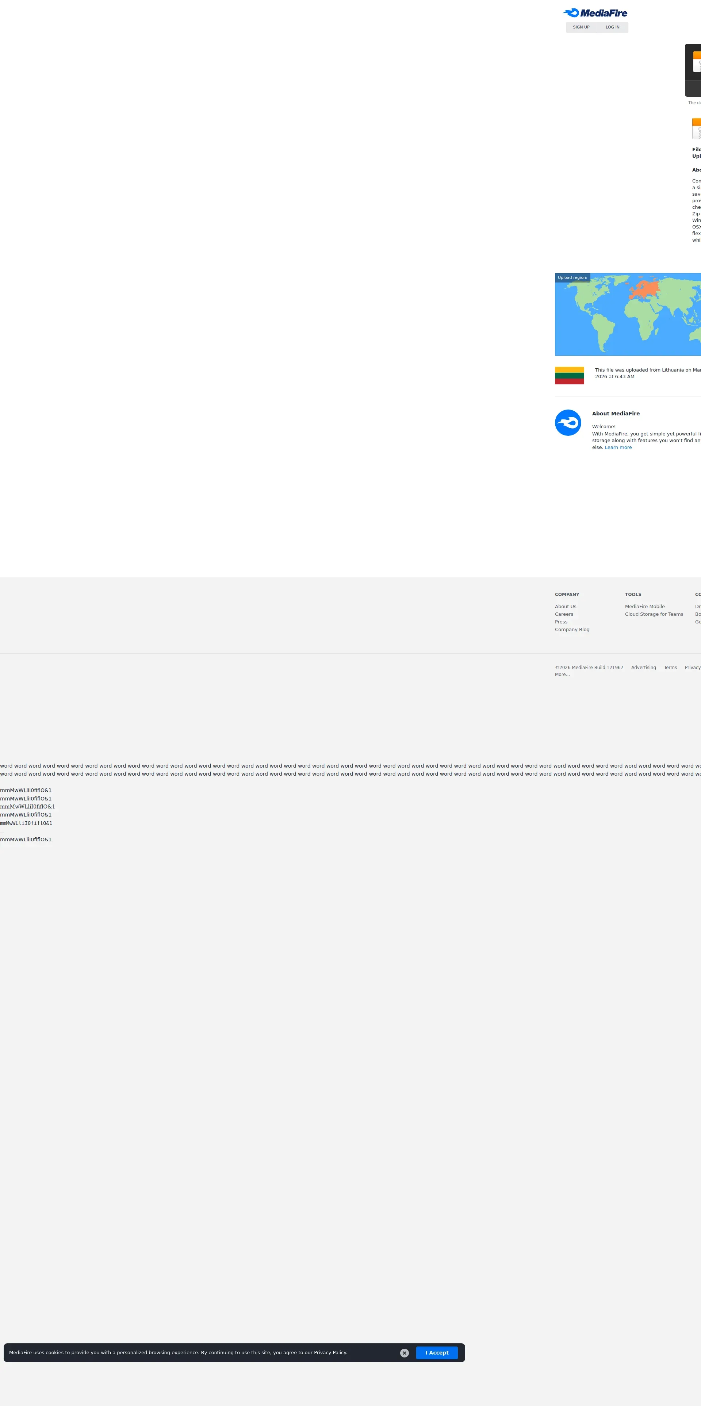
Task: Open About Us footer link
Action: [565, 606]
